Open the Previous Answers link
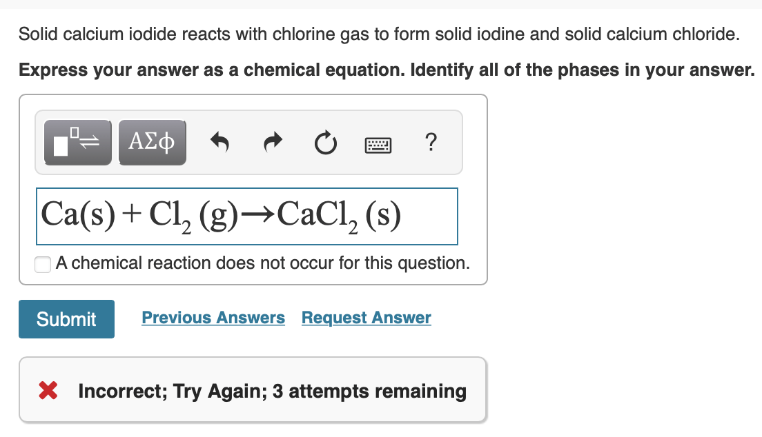The image size is (762, 437). [x=213, y=318]
